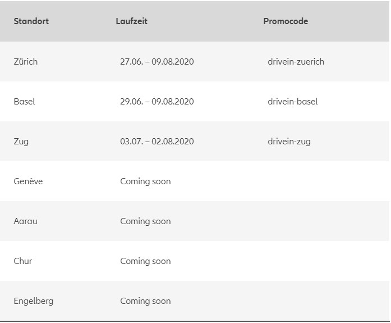Click the Basel date range 29.06. – 09.08.2020

(x=157, y=102)
